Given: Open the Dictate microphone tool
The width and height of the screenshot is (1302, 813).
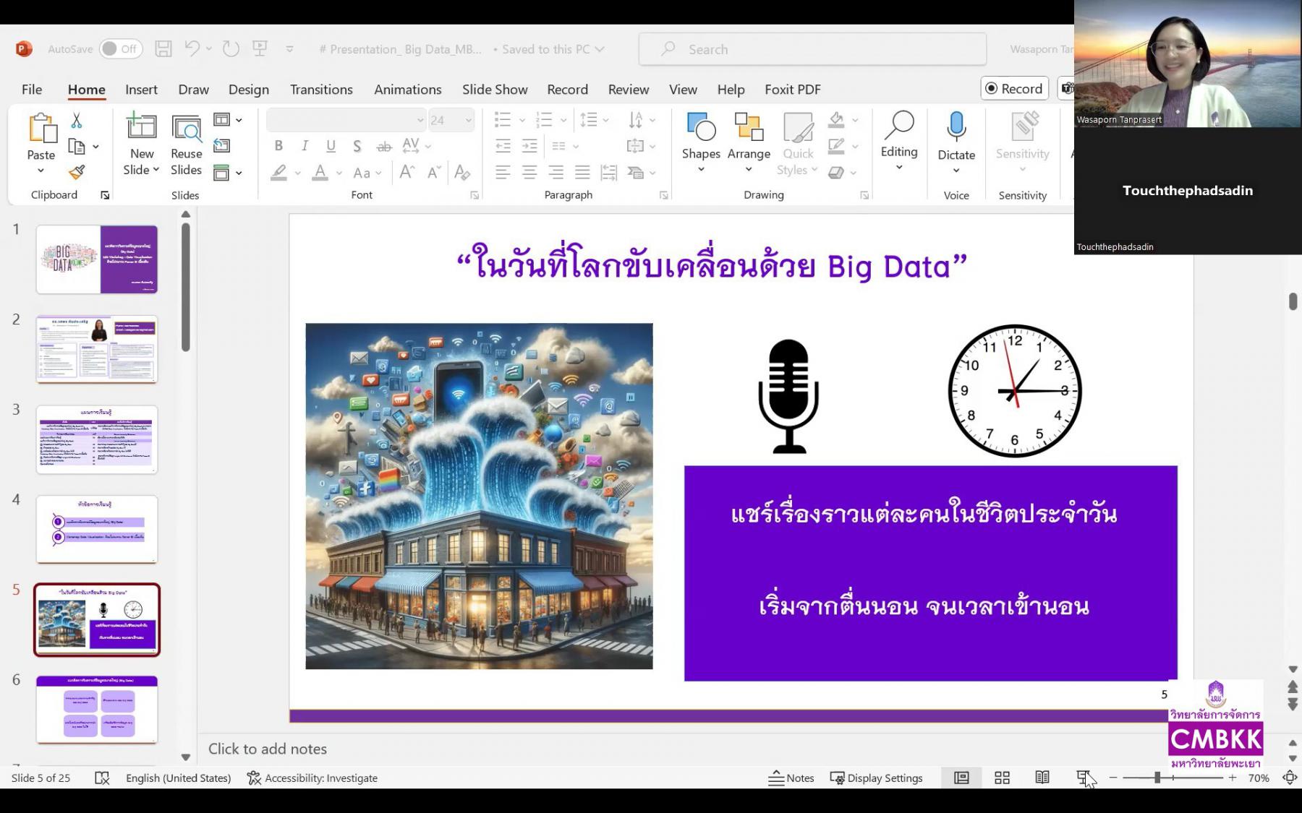Looking at the screenshot, I should [956, 127].
